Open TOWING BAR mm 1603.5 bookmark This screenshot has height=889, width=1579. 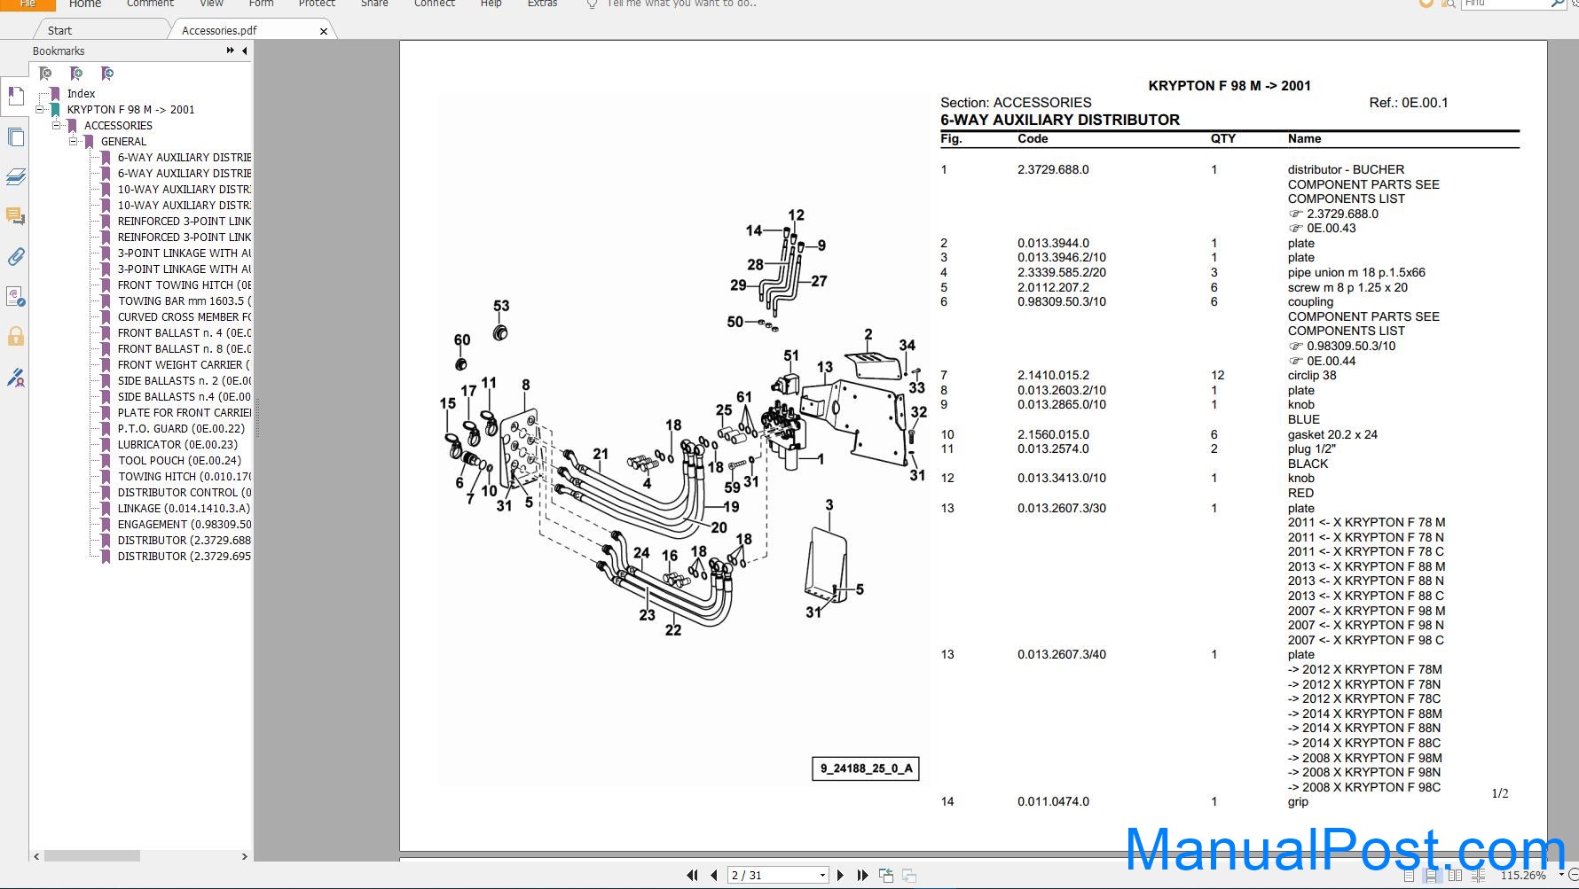click(x=185, y=301)
